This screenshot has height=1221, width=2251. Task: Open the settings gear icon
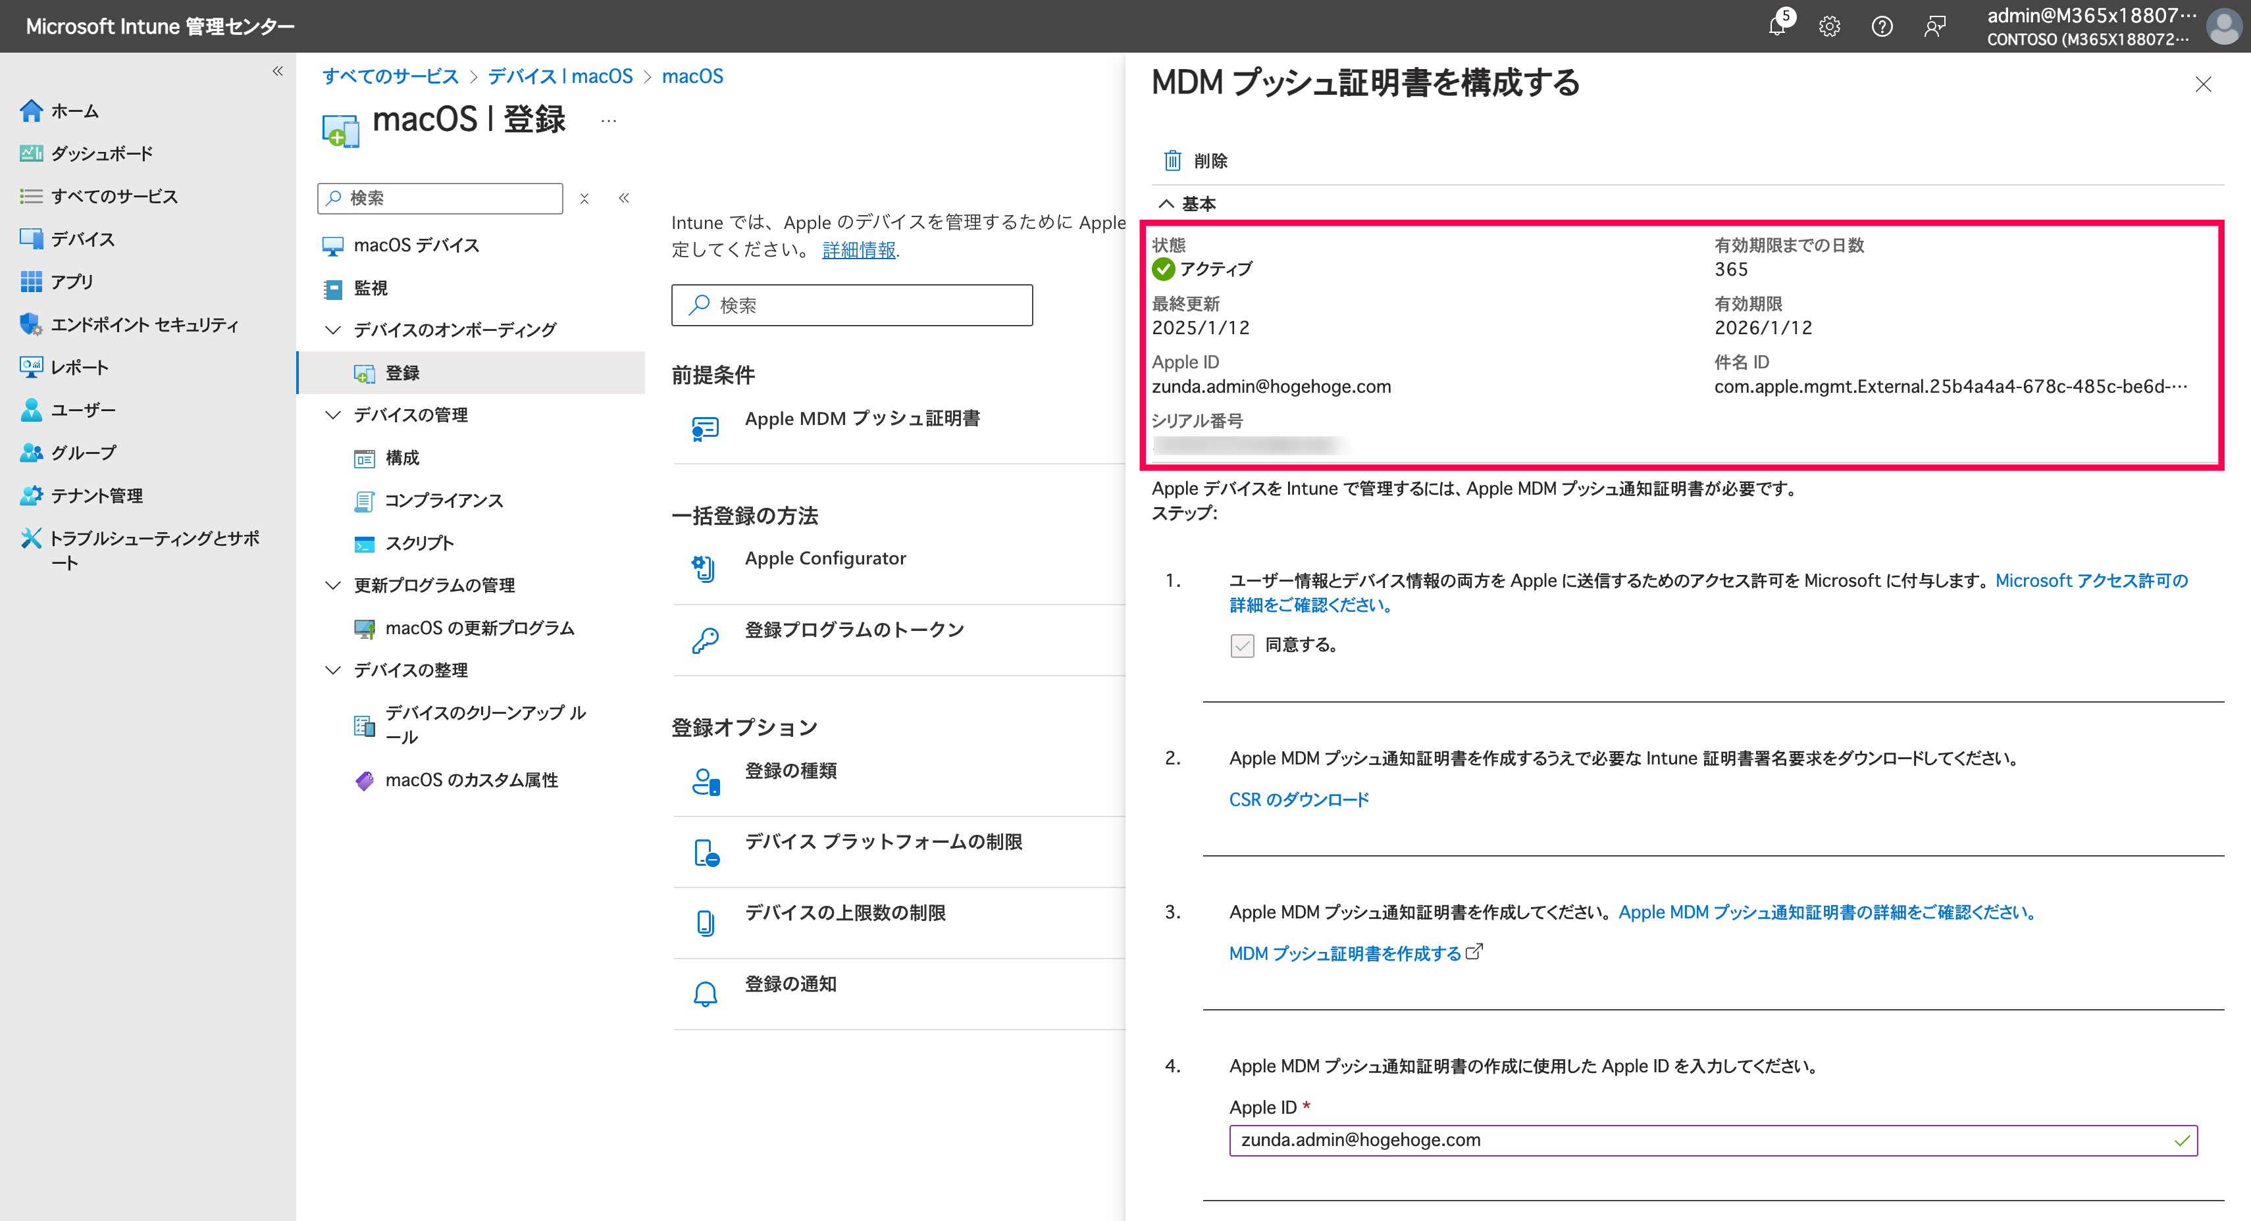(1830, 26)
